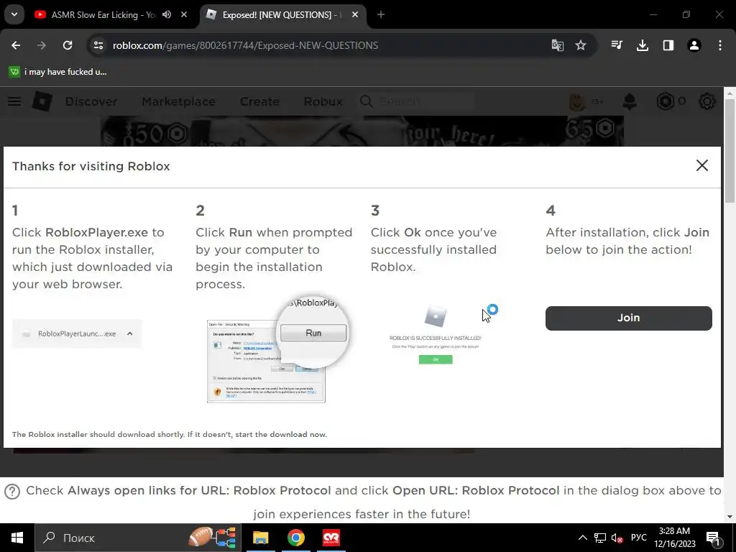Viewport: 736px width, 552px height.
Task: Mute audio icon on YouTube tab
Action: pyautogui.click(x=167, y=14)
